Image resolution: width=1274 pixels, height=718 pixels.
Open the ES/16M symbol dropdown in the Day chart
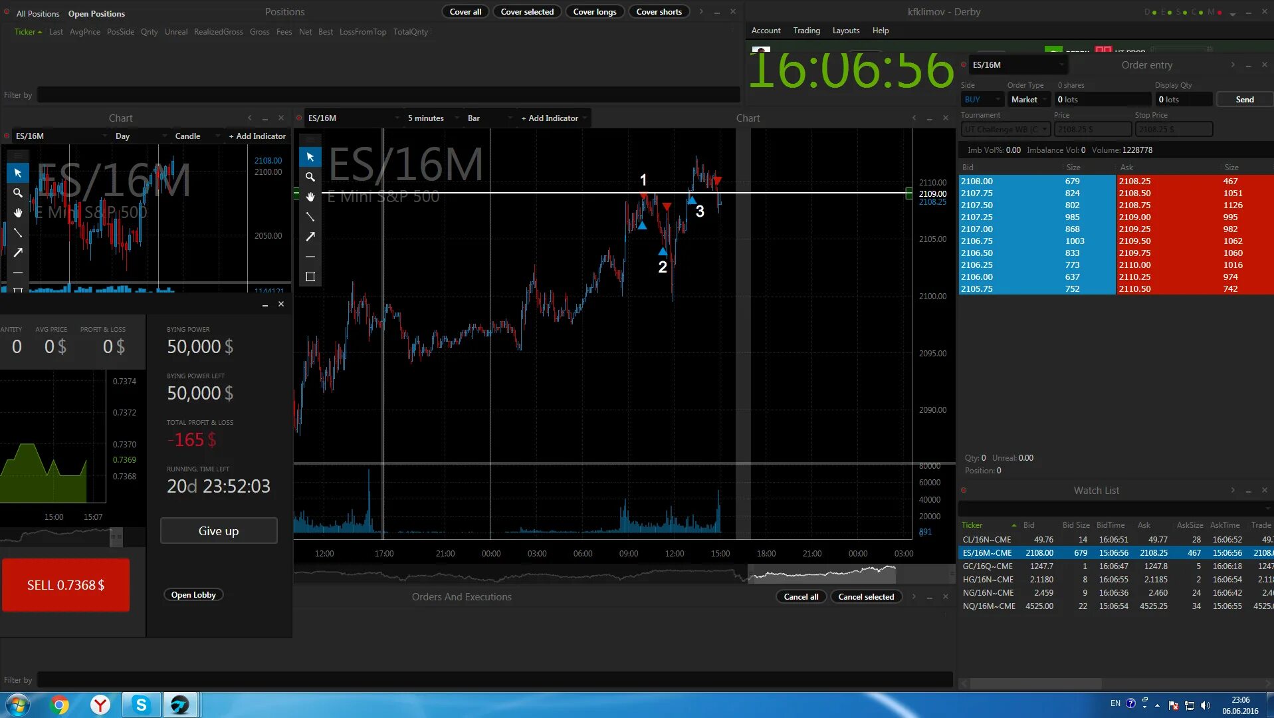tap(61, 136)
